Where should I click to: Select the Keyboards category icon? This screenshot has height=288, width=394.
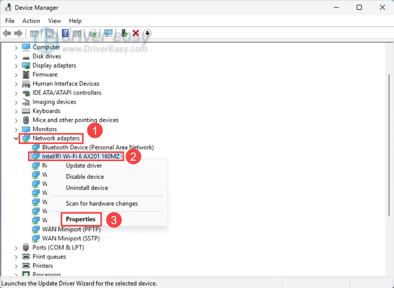(x=26, y=111)
